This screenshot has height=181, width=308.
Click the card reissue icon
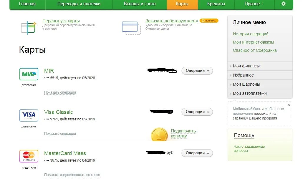[29, 28]
